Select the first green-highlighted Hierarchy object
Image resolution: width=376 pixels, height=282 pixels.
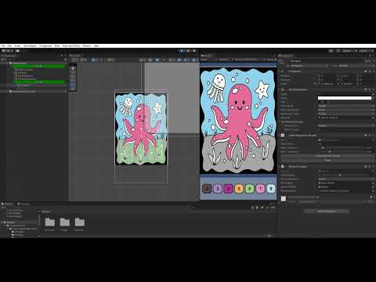(x=38, y=67)
